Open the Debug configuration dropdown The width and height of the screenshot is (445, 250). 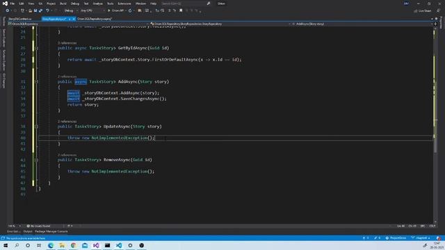coord(70,11)
